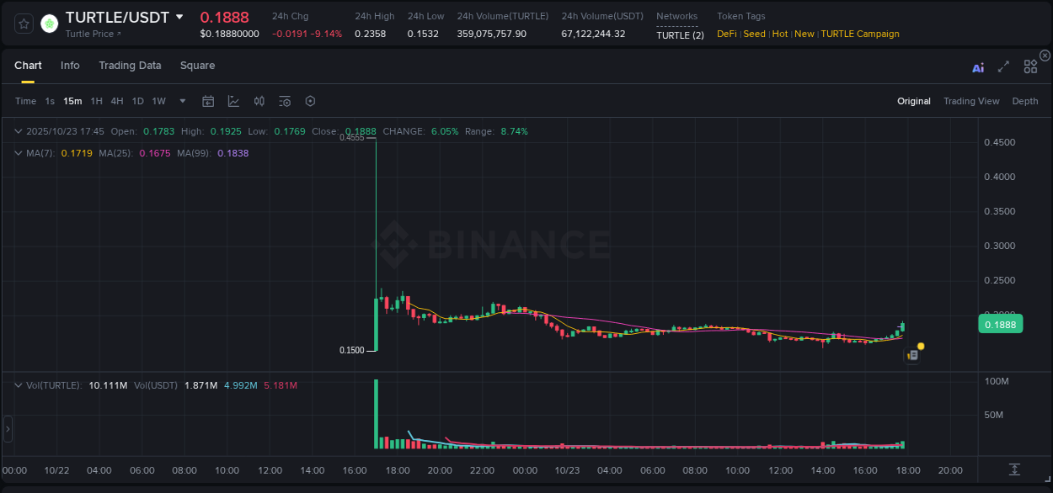Open the indicators icon on chart toolbar
Image resolution: width=1053 pixels, height=493 pixels.
point(259,101)
